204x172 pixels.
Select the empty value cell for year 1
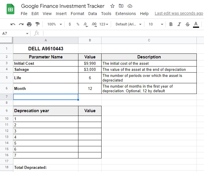90,119
